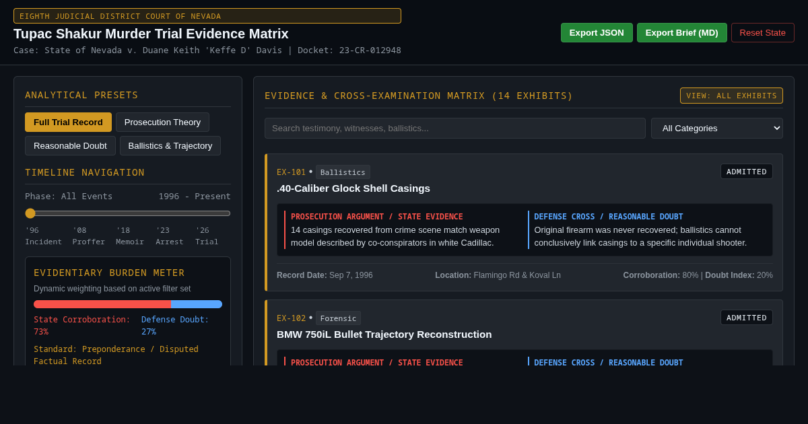Click the Export JSON button
This screenshot has width=808, height=424.
pos(597,32)
